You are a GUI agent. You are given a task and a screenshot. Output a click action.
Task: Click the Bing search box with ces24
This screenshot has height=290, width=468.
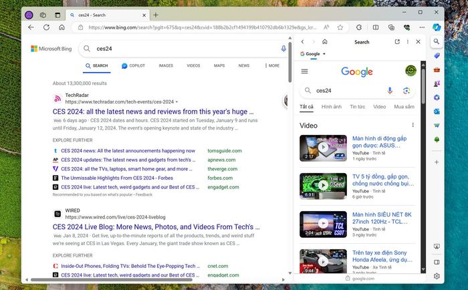[184, 49]
